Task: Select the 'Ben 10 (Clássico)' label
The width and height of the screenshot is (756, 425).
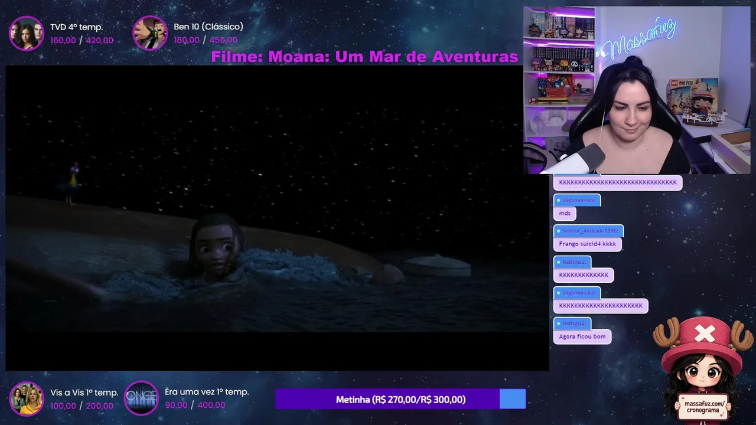Action: tap(208, 27)
